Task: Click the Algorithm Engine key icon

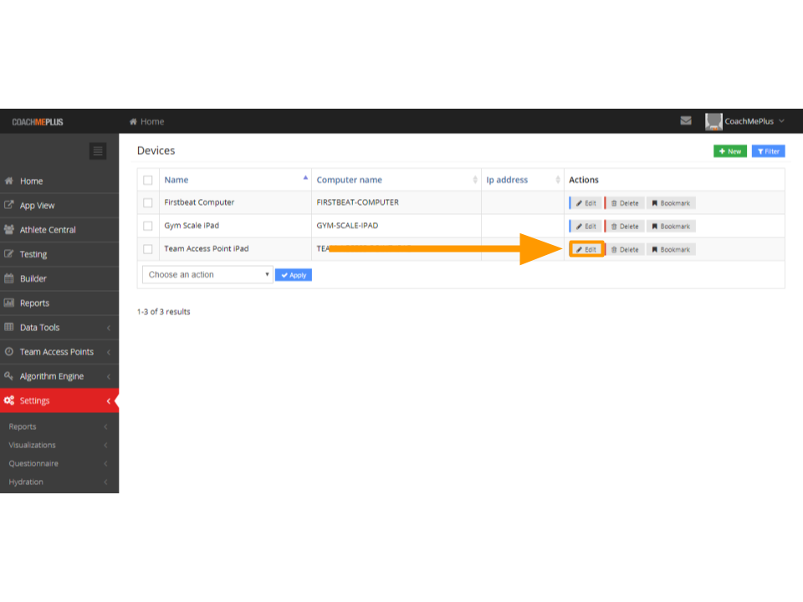Action: pos(8,375)
